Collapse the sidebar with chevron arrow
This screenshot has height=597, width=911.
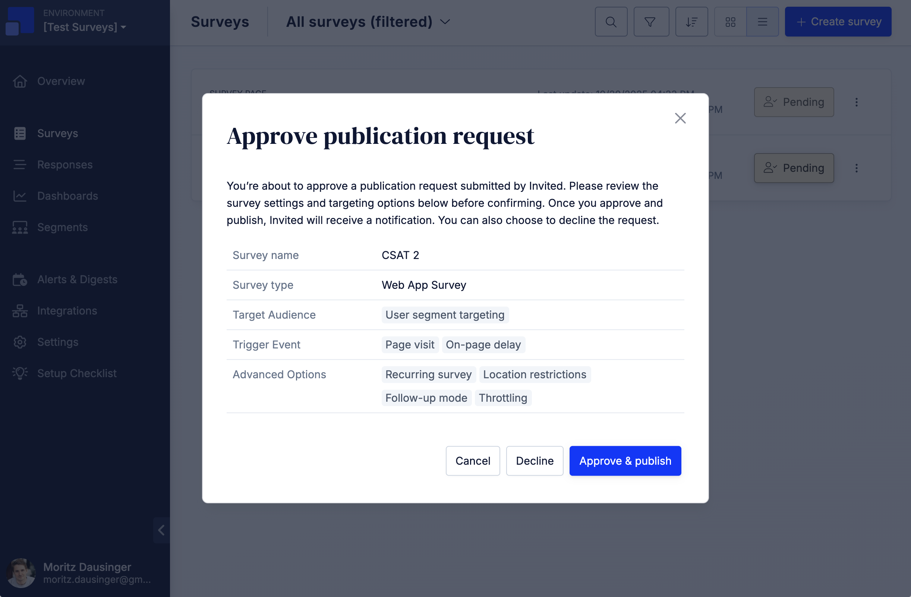(x=161, y=530)
